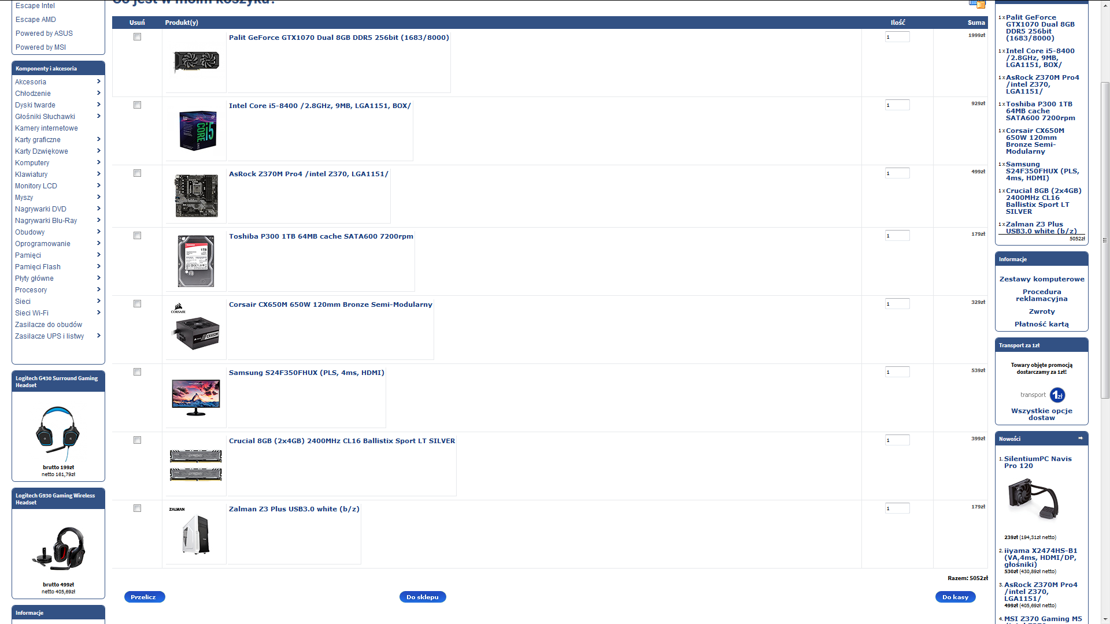The width and height of the screenshot is (1110, 624).
Task: Open the Crucial 8GB Ballistix Sport product title
Action: 342,441
